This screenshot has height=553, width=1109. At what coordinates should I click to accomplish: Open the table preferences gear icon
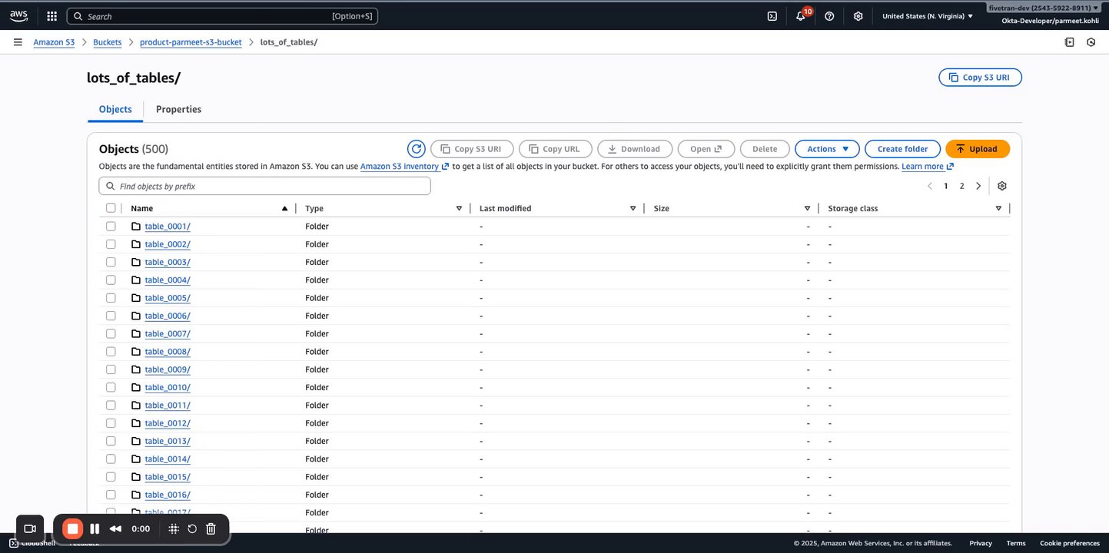[x=1002, y=186]
